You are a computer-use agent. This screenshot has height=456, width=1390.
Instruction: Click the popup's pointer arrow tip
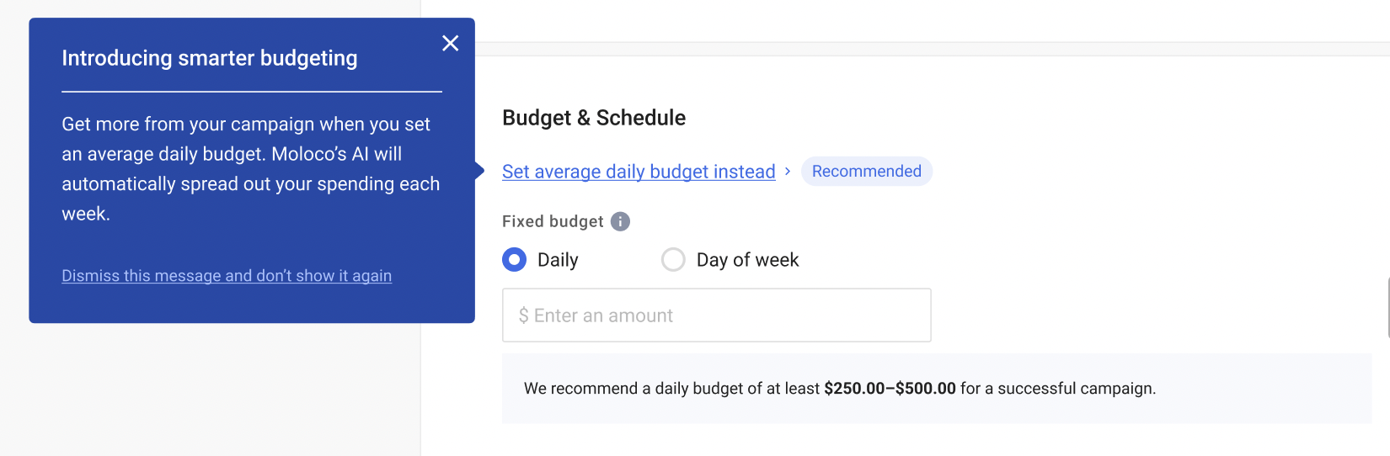480,171
